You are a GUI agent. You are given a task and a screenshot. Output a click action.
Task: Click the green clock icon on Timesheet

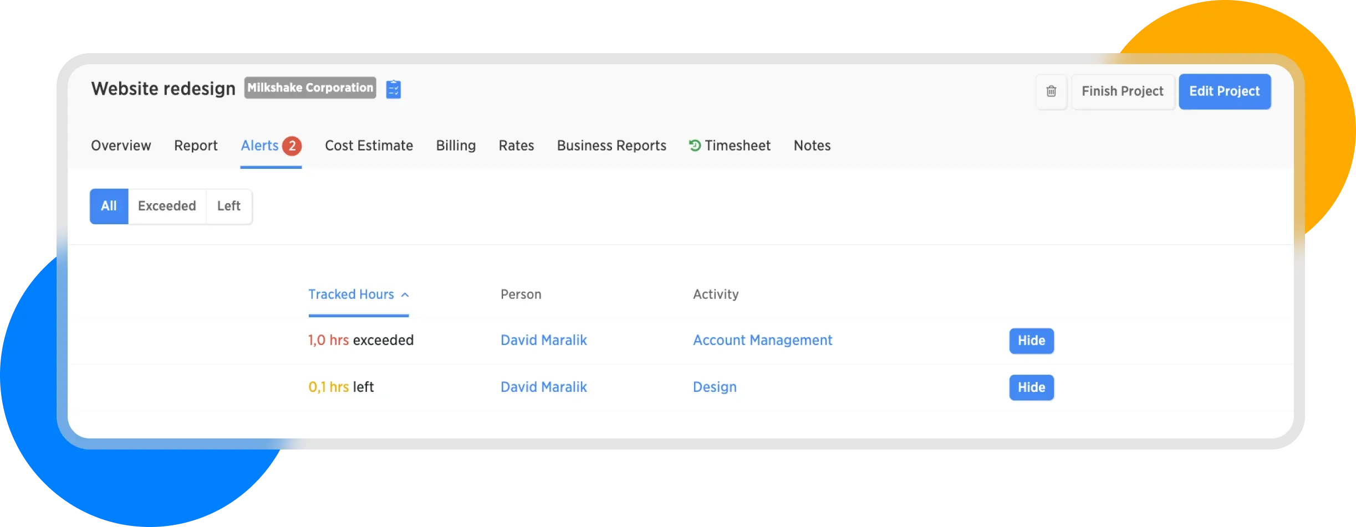pos(694,145)
